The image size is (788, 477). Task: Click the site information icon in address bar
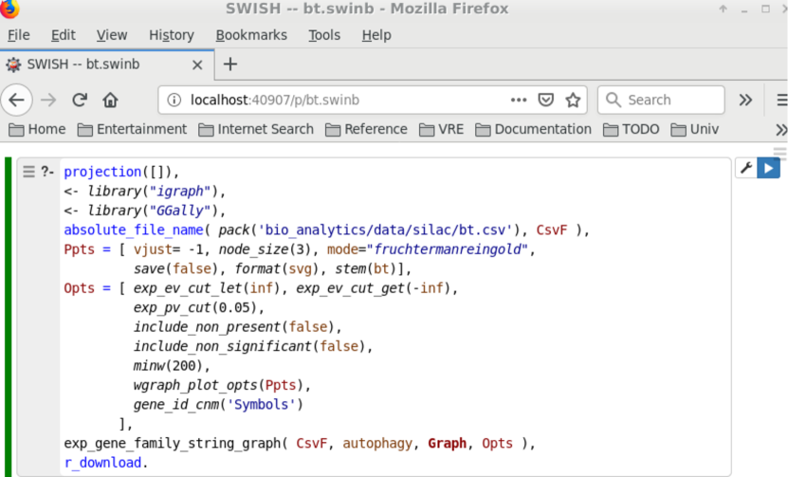pyautogui.click(x=174, y=100)
